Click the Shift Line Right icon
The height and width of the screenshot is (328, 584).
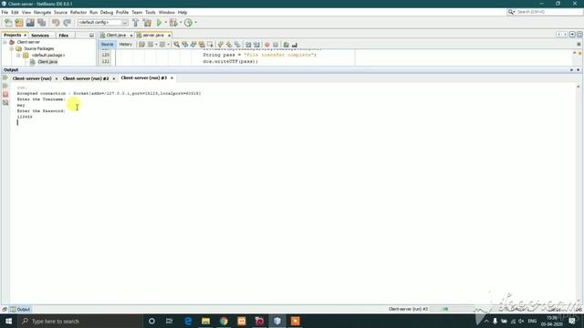(x=256, y=45)
